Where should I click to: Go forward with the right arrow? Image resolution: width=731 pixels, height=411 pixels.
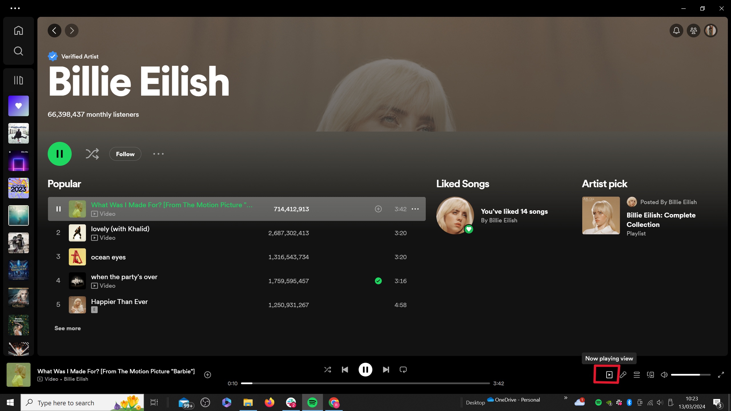pos(72,31)
